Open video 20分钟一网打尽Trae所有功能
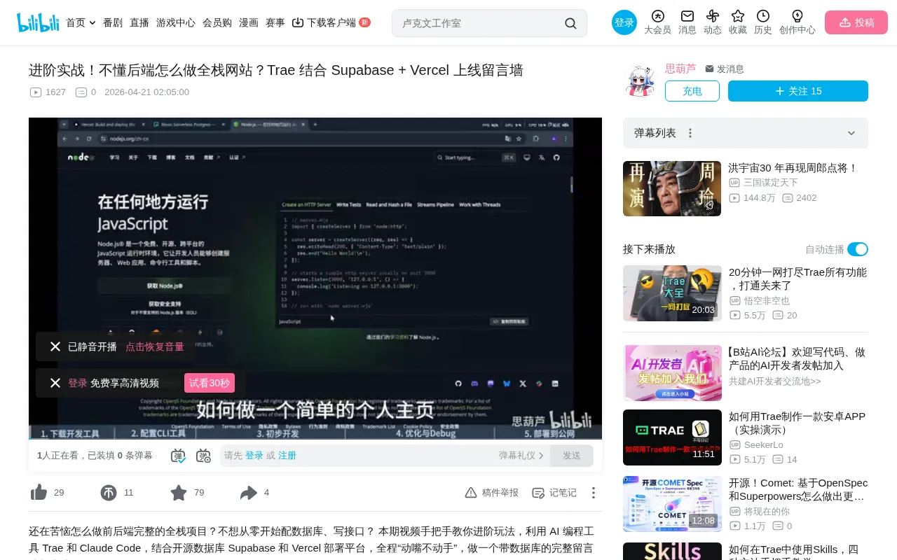Viewport: 897px width, 560px height. pos(797,279)
